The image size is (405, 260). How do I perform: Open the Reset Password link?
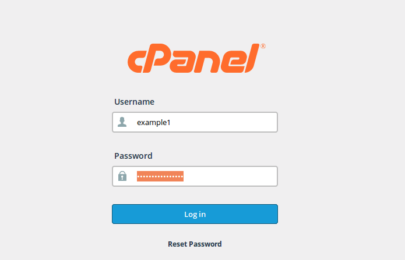point(195,244)
